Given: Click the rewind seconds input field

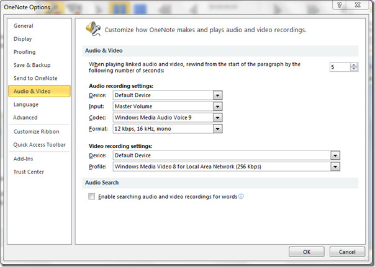Looking at the screenshot, I should tap(340, 67).
